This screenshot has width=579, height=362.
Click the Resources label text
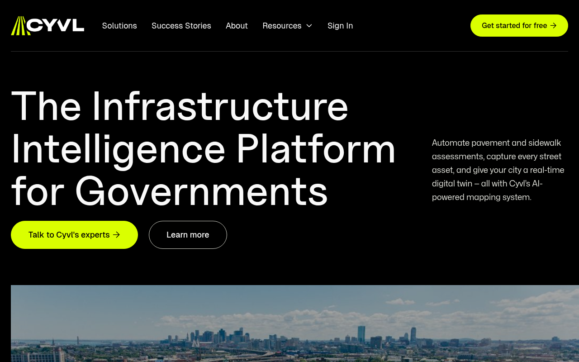pos(282,25)
